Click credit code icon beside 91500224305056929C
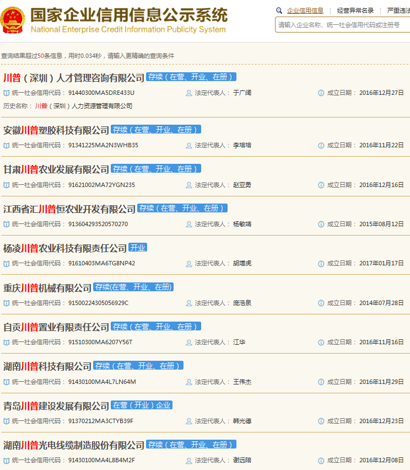The height and width of the screenshot is (470, 410). pos(6,303)
